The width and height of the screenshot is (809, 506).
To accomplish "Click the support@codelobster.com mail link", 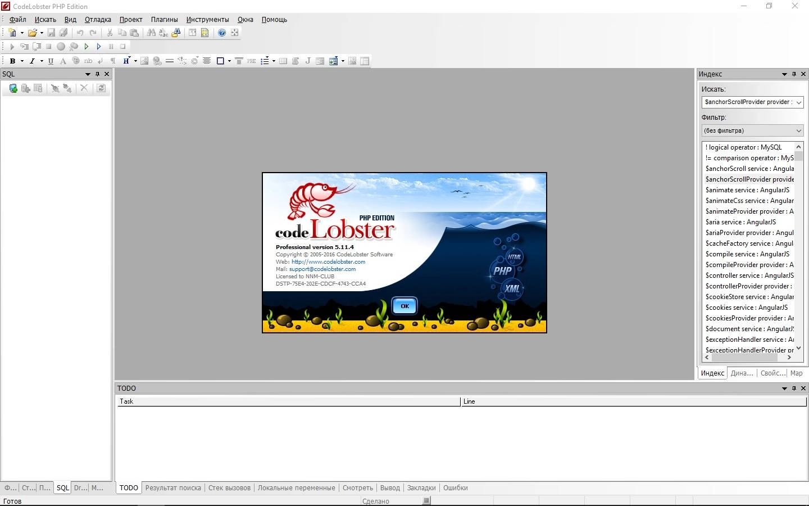I will [322, 269].
